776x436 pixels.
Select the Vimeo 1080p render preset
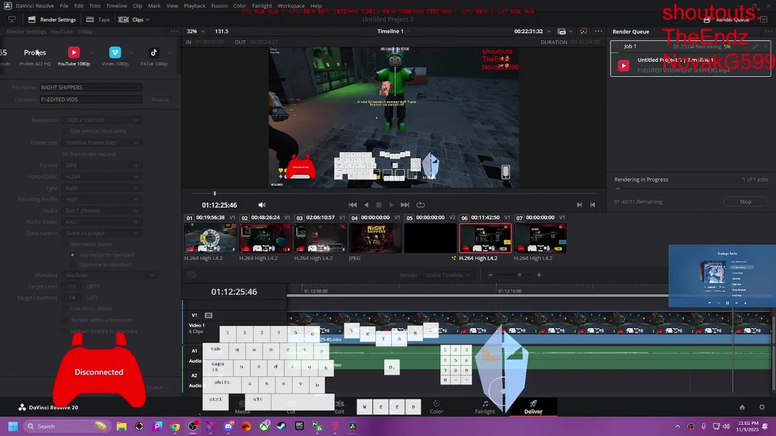click(115, 56)
